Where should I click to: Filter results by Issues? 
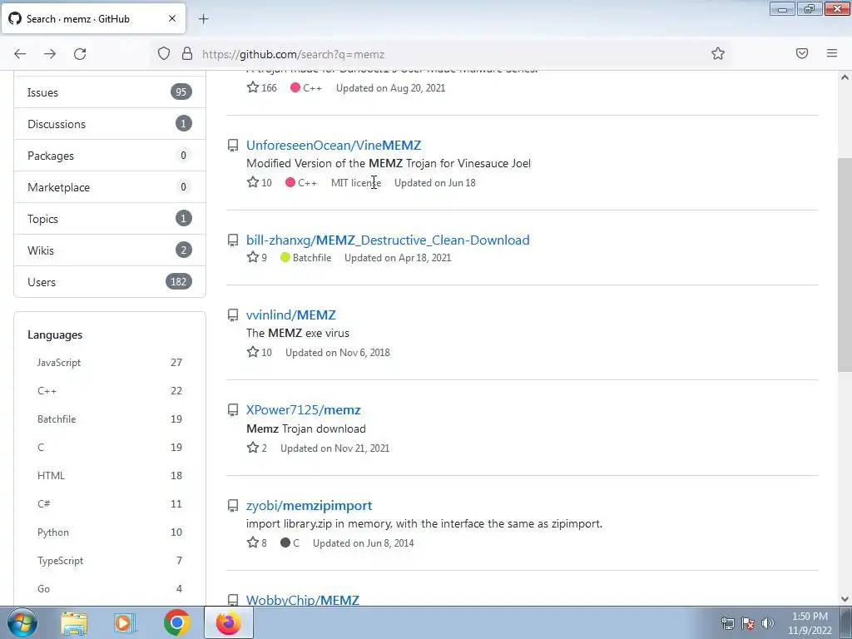tap(110, 92)
